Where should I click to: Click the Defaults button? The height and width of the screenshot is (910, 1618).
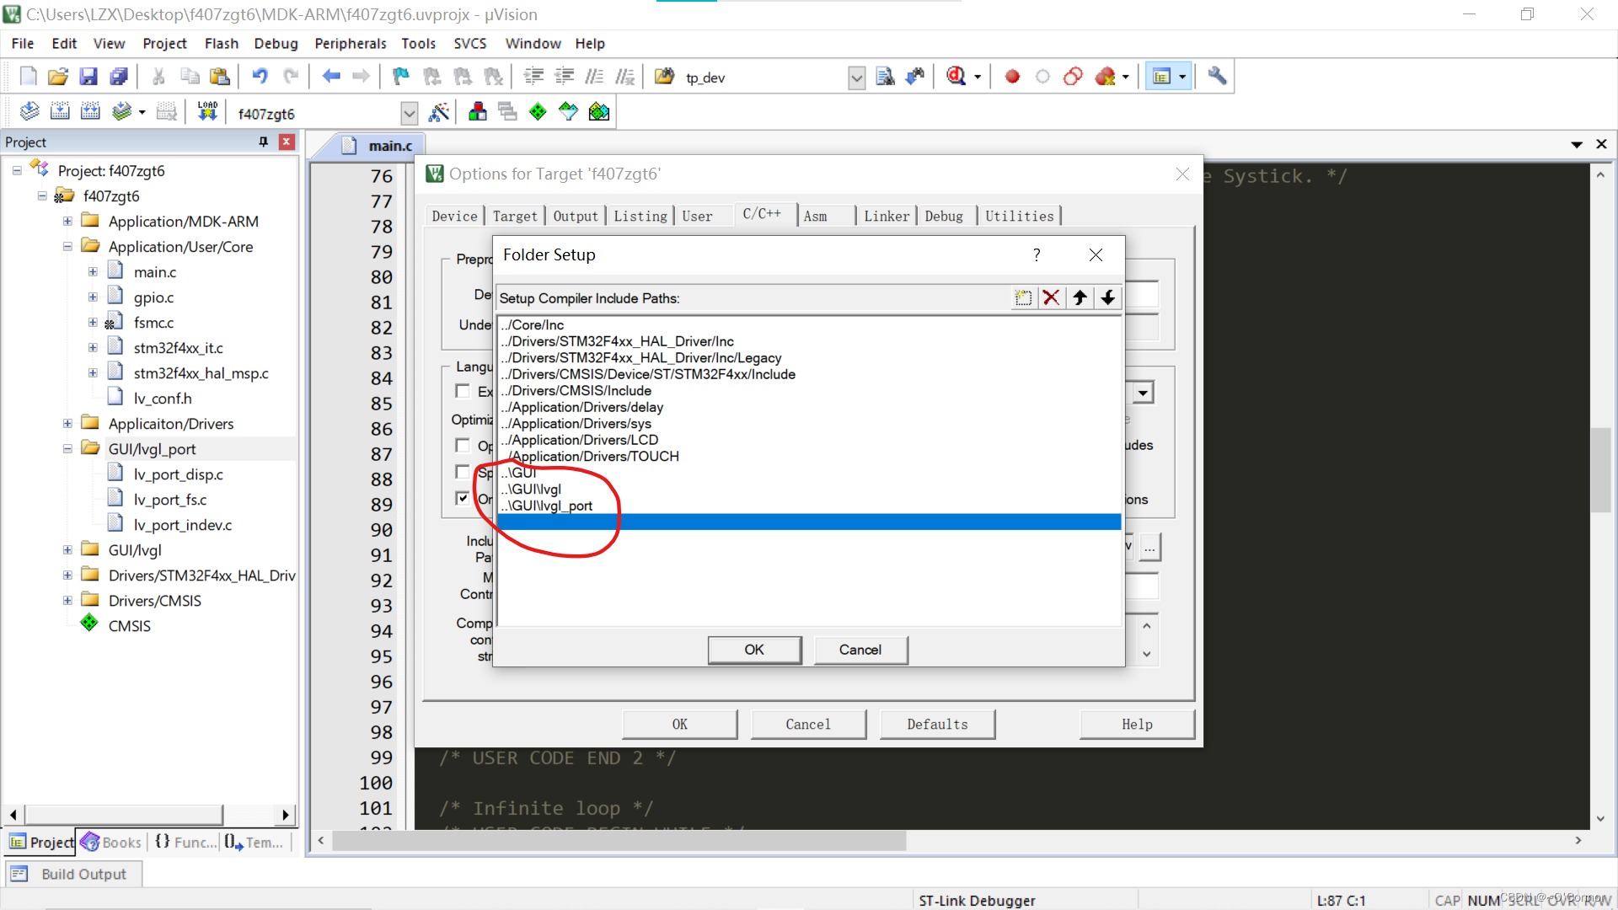[937, 725]
